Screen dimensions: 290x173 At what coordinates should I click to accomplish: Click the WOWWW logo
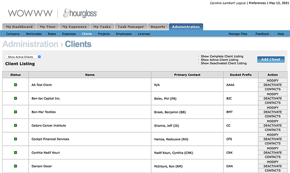click(30, 13)
